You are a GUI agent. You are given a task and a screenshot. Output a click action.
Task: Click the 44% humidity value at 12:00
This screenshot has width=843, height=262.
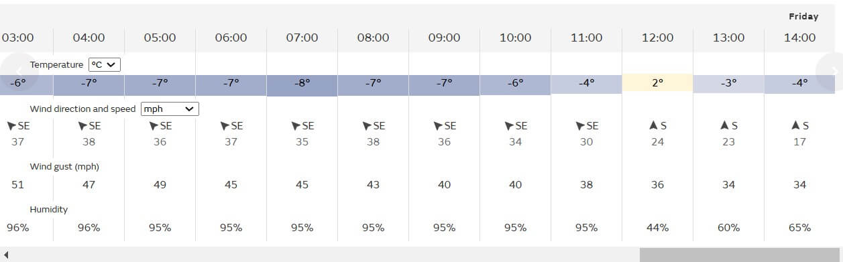point(657,228)
